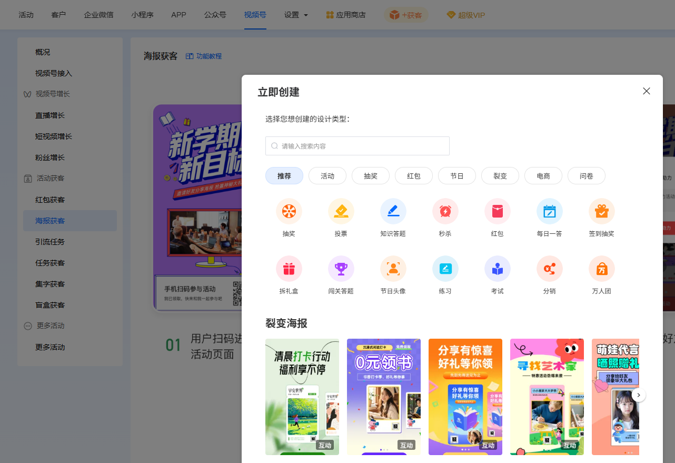Open the 知识答题 quiz icon

pos(393,211)
